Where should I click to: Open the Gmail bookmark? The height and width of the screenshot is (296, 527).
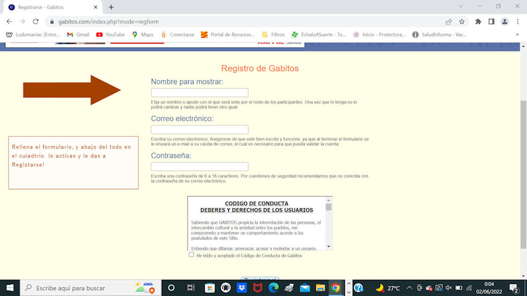click(78, 35)
